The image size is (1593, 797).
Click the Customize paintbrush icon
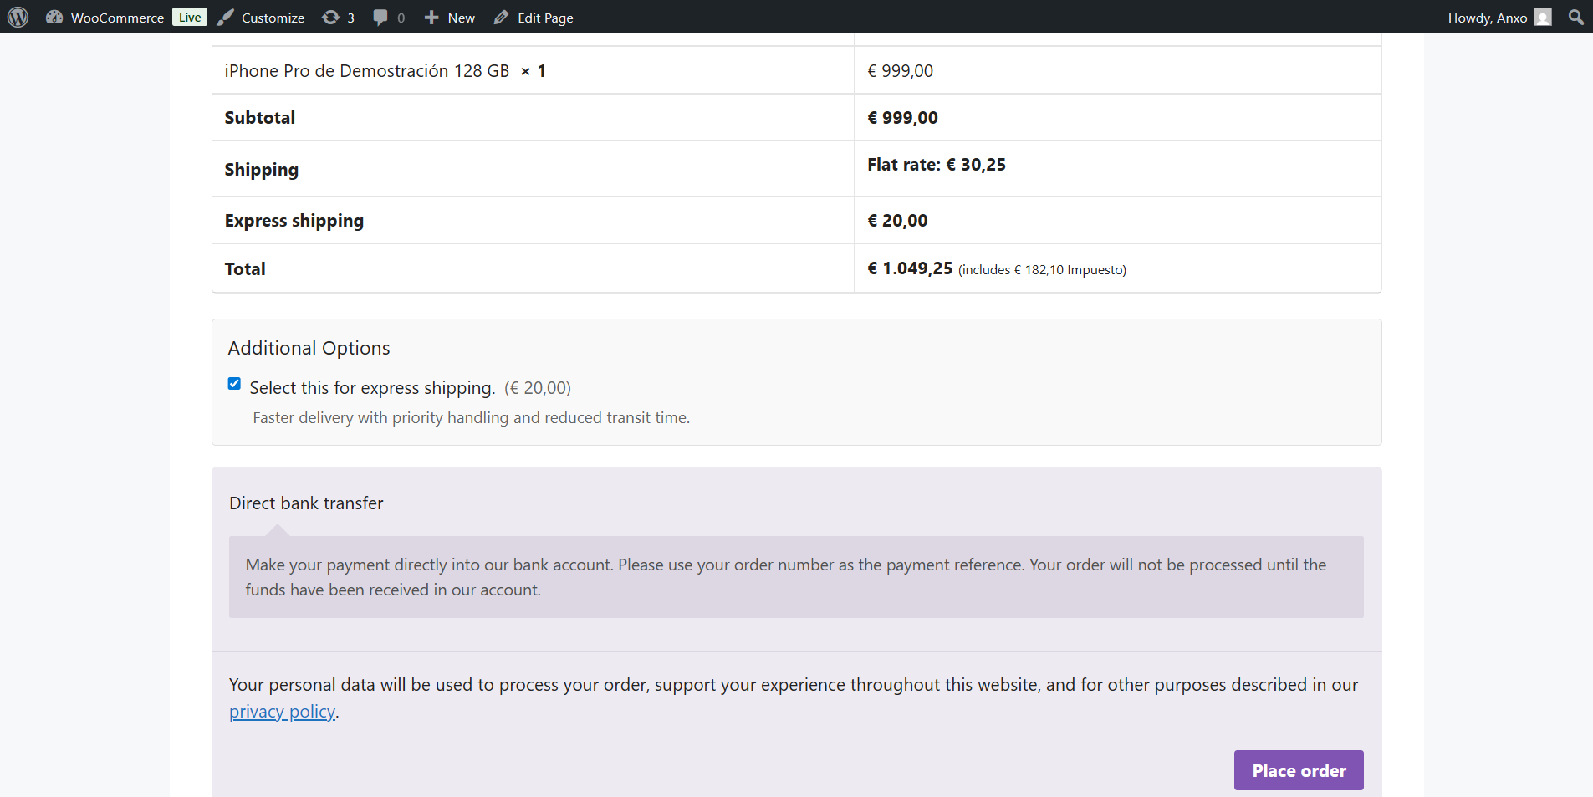(226, 18)
